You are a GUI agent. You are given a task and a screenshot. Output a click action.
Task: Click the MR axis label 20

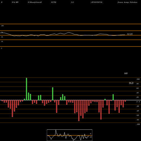138,97
